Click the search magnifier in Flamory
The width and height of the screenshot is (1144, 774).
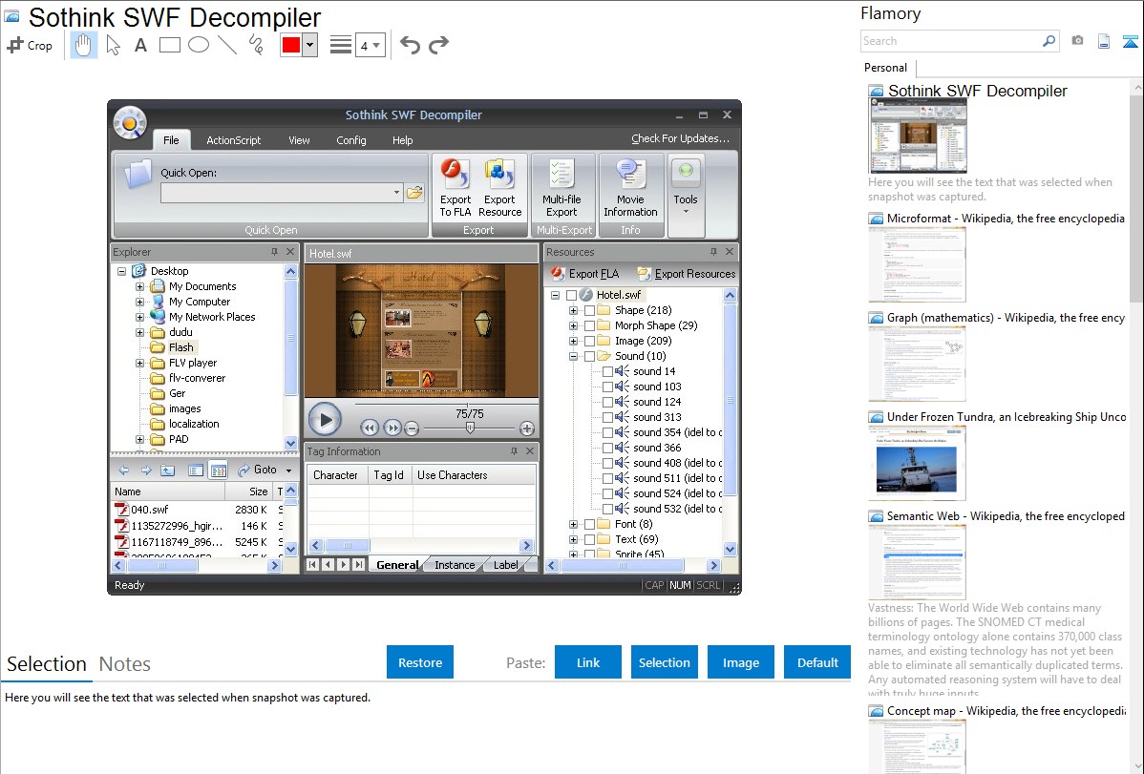pyautogui.click(x=1049, y=41)
